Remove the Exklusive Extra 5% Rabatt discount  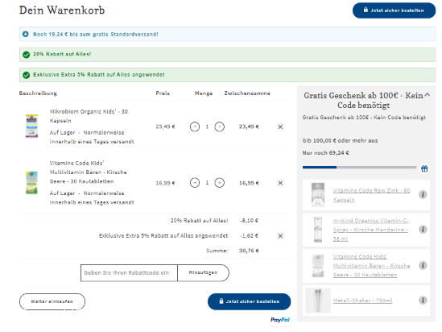(280, 236)
